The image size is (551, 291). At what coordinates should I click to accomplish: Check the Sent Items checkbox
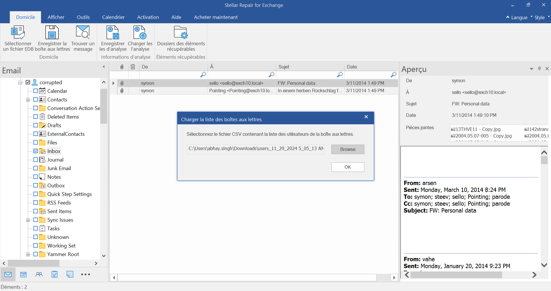36,211
